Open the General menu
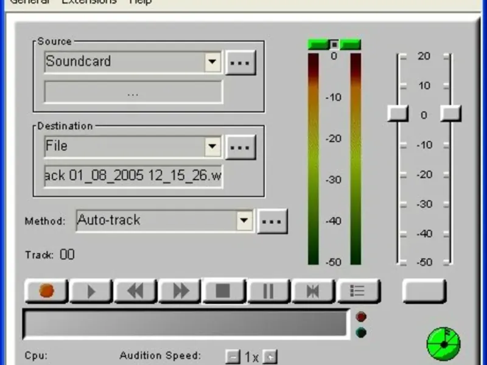The height and width of the screenshot is (365, 487). pyautogui.click(x=29, y=2)
